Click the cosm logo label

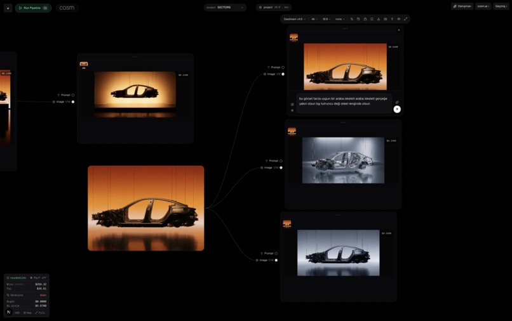tap(67, 8)
